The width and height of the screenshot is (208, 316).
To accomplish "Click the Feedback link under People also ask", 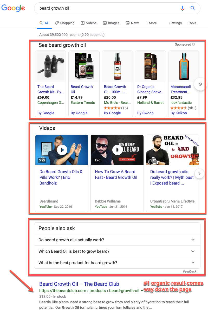I will 190,271.
